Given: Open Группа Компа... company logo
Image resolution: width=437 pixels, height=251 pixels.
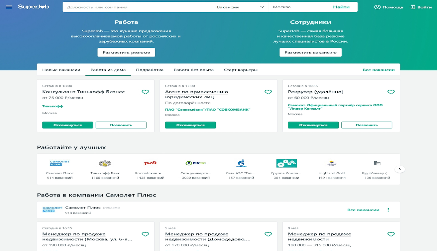Looking at the screenshot, I should pos(286,163).
